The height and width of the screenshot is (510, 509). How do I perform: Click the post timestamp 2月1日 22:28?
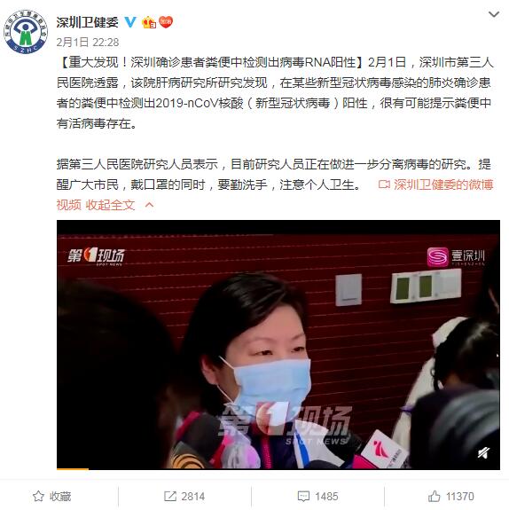(x=88, y=43)
